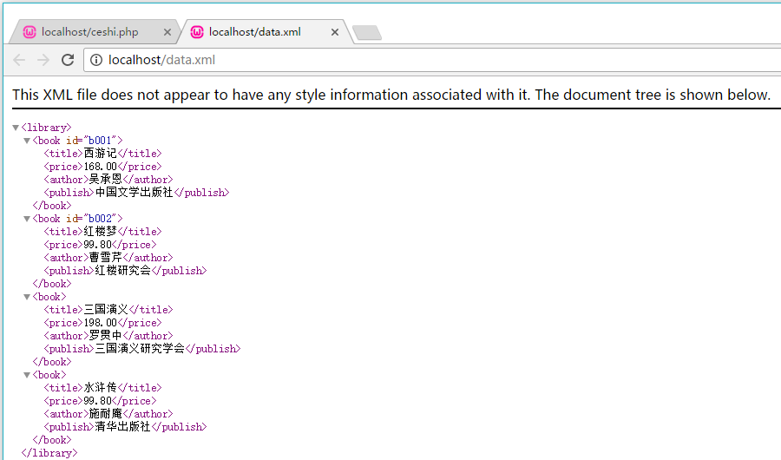The height and width of the screenshot is (460, 781).
Task: Click the closing book tag after 清华出版社
Action: [52, 440]
